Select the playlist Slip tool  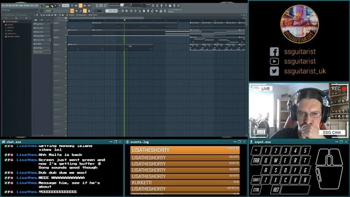coord(52,15)
